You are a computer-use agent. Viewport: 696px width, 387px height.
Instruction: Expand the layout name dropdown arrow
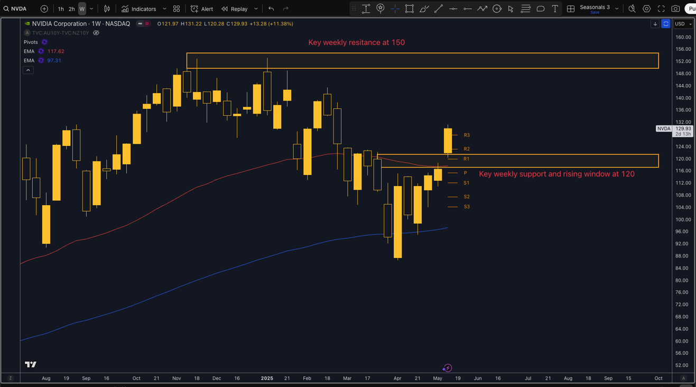pyautogui.click(x=617, y=8)
